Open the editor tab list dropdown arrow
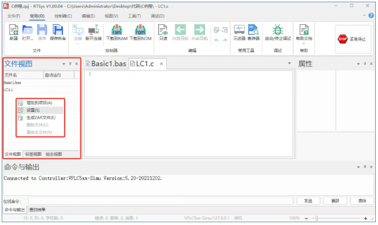Image resolution: width=378 pixels, height=225 pixels. click(290, 64)
